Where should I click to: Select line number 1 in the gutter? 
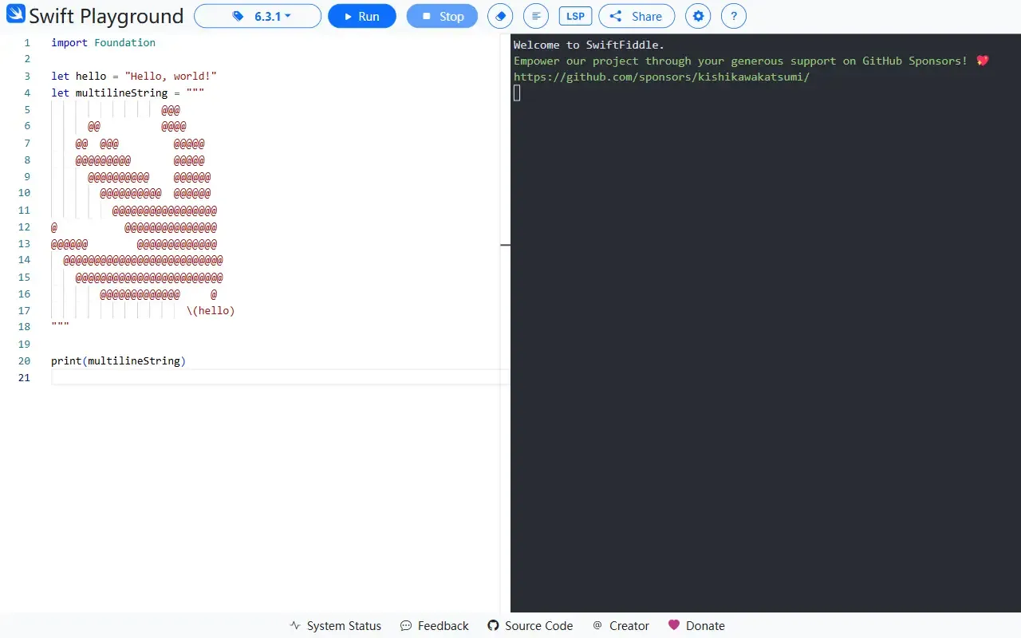(27, 43)
